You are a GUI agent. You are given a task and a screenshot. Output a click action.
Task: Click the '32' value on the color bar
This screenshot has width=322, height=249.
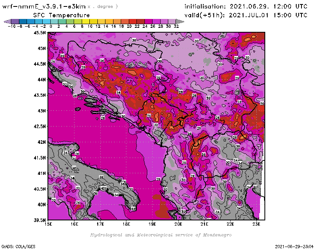coord(176,26)
